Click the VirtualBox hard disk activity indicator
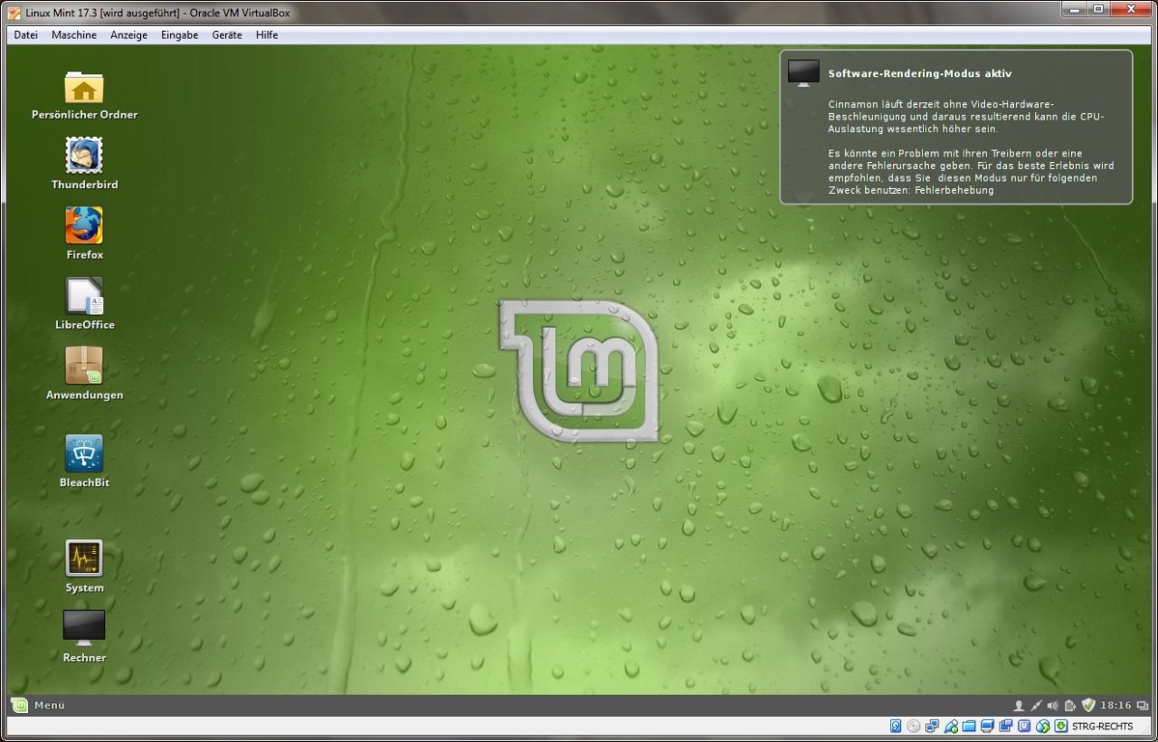 896,726
